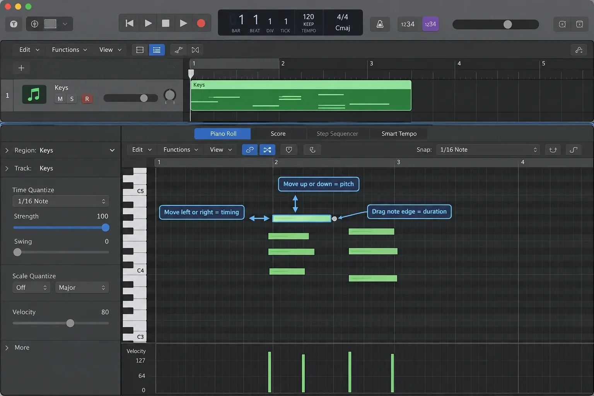Adjust the Velocity slider handle
This screenshot has height=396, width=594.
(x=70, y=323)
